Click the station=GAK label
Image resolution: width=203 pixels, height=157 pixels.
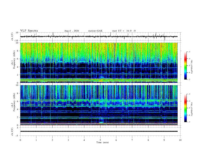[95, 31]
